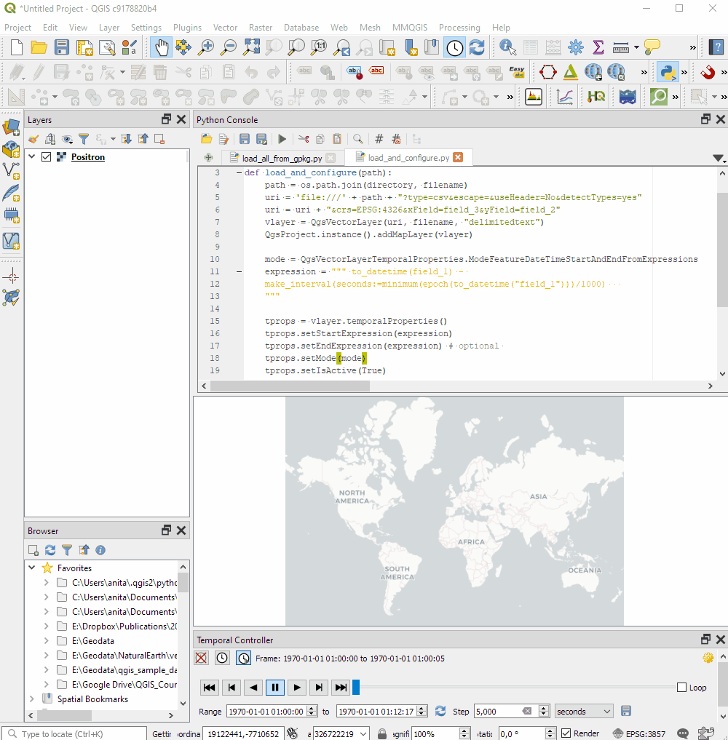Click the Refresh icon in Browser panel

pos(50,550)
